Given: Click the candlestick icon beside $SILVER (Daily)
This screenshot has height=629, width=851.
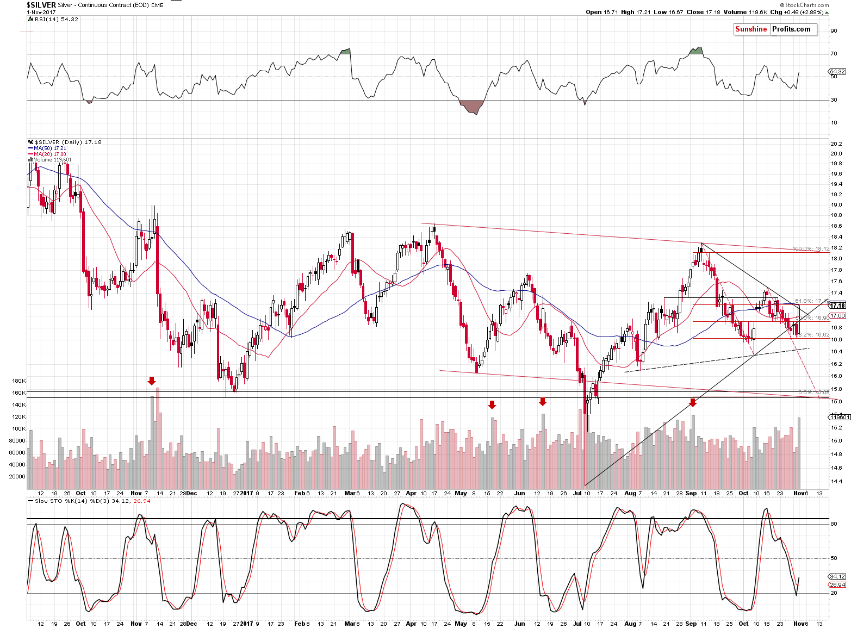Looking at the screenshot, I should click(31, 142).
